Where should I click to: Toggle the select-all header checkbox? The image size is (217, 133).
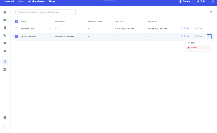[17, 22]
